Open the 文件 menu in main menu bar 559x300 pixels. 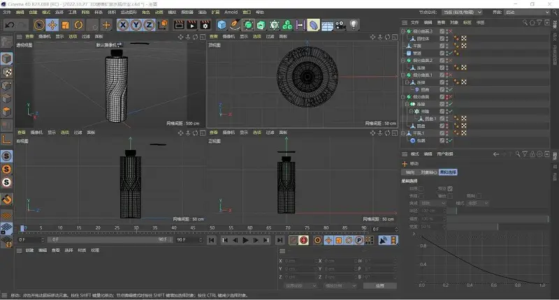tap(7, 12)
